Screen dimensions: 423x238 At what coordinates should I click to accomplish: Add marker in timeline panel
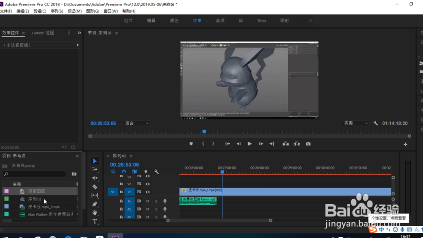coord(146,172)
